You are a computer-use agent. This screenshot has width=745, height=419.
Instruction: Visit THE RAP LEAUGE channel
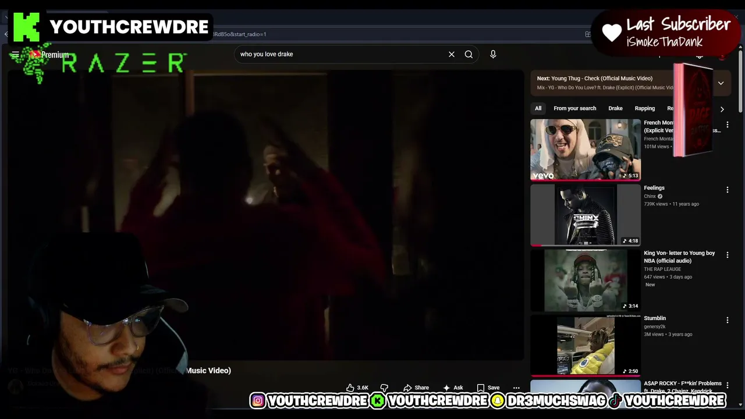[x=662, y=269]
